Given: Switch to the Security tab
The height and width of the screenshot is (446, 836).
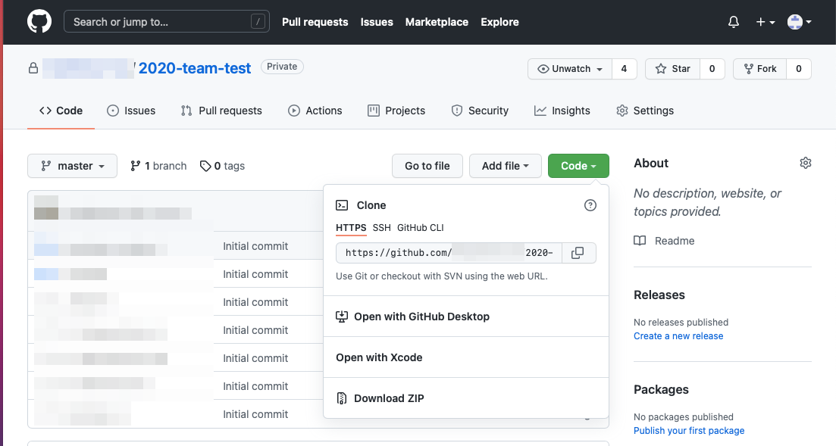Looking at the screenshot, I should (x=480, y=111).
